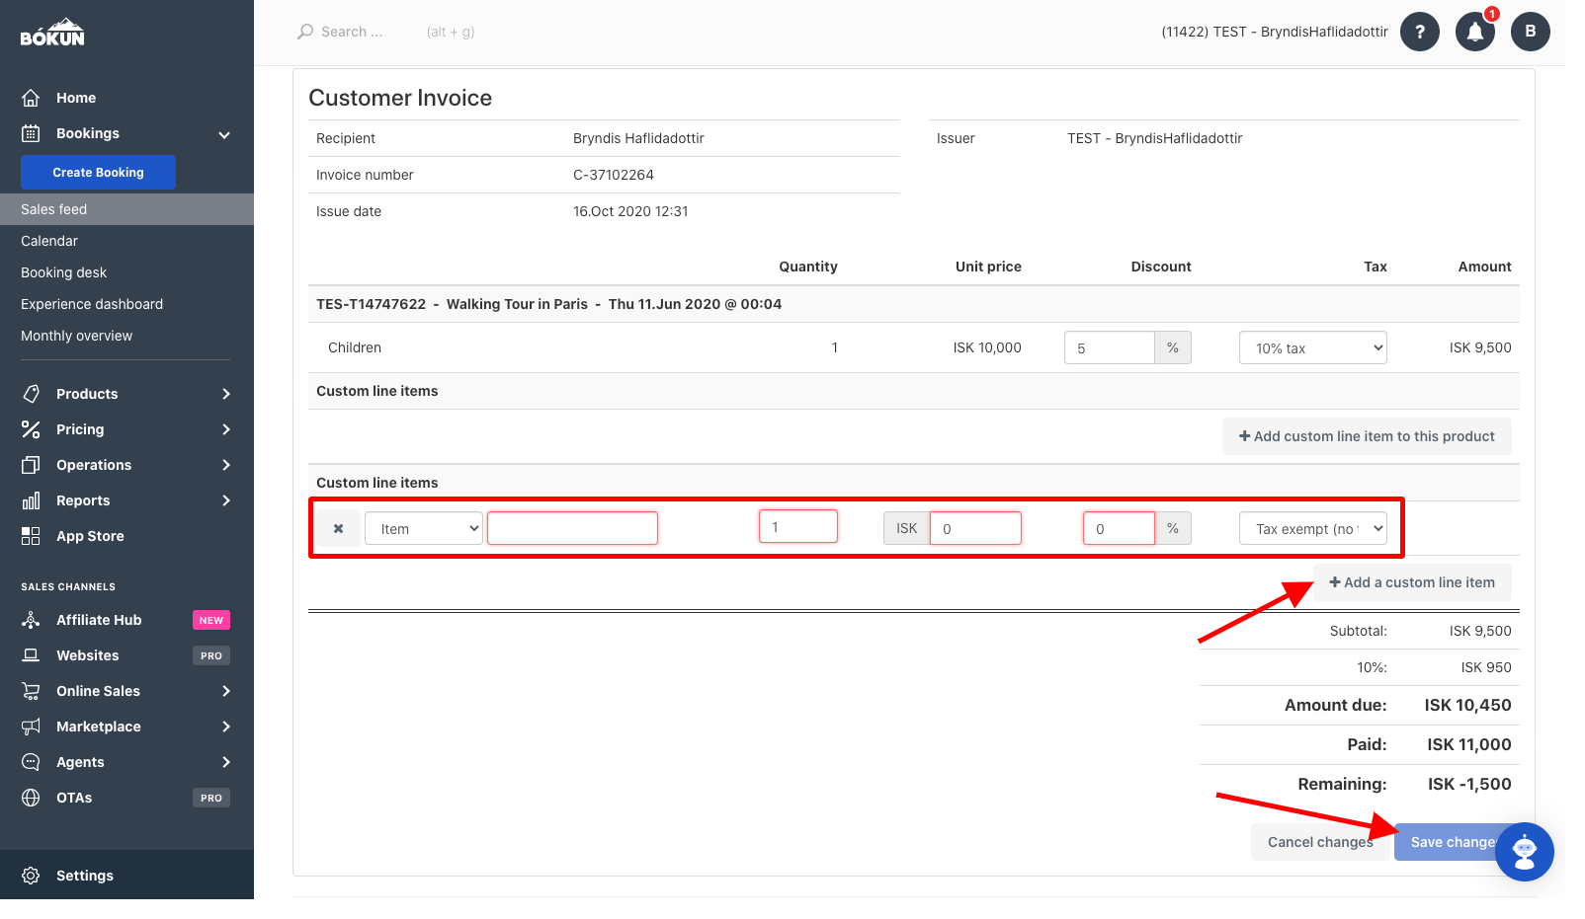
Task: Open the 10% tax dropdown
Action: (1313, 347)
